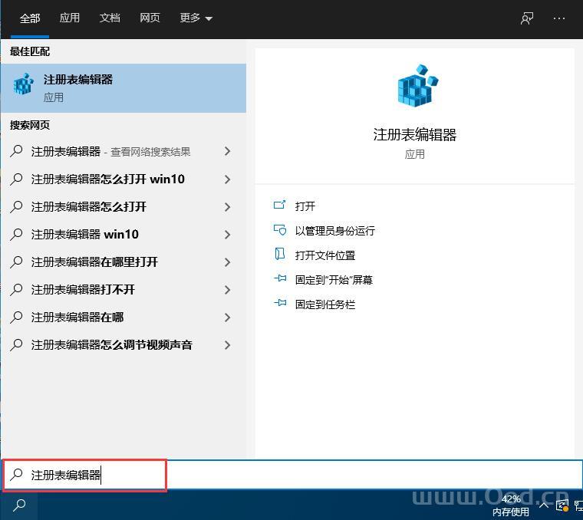This screenshot has width=583, height=520.
Task: Expand arrow for 注册表编辑器在哪 suggestion
Action: coord(227,318)
